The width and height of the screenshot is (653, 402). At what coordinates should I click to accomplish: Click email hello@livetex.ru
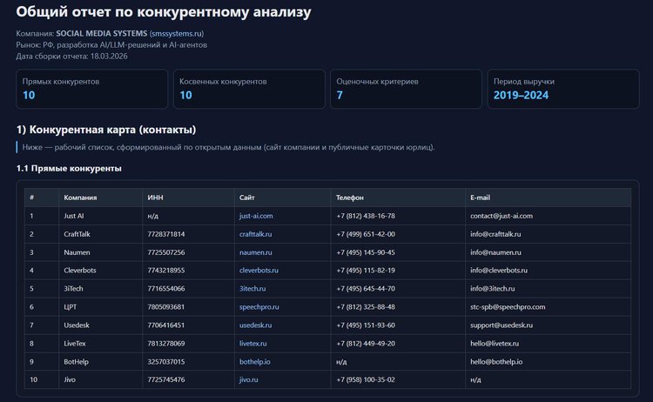tap(495, 344)
